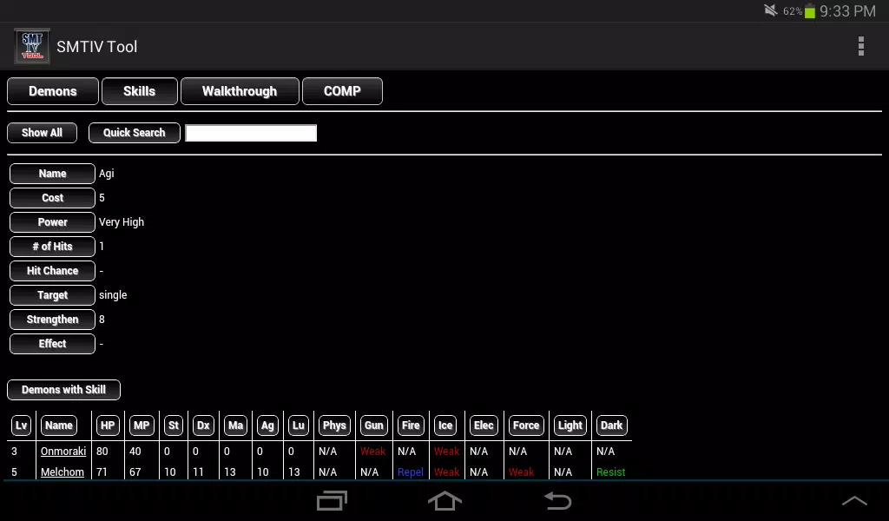Tap the battery status icon
The height and width of the screenshot is (521, 889).
click(x=810, y=10)
